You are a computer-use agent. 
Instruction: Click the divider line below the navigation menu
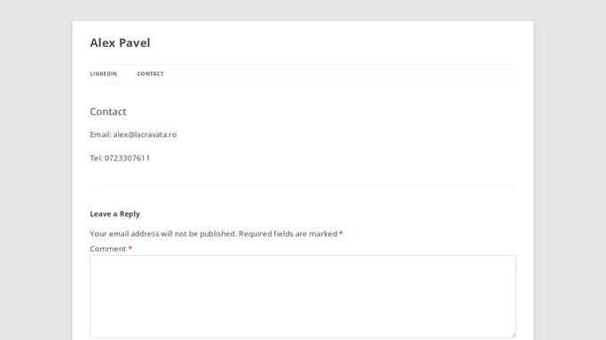tap(303, 83)
